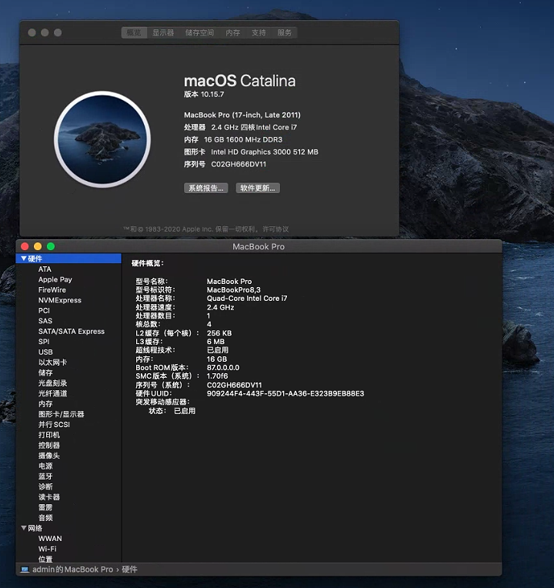
Task: Select Wi-Fi under the 网络 section
Action: (48, 549)
